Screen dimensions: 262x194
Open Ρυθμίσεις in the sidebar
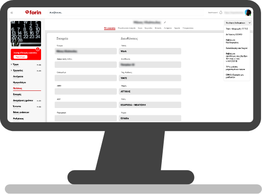click(19, 118)
